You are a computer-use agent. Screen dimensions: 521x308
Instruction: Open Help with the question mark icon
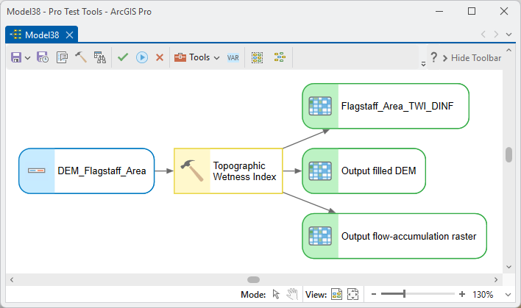coord(433,57)
